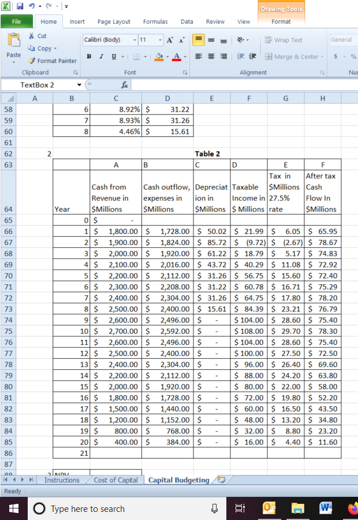Click the insert function fx icon

124,85
